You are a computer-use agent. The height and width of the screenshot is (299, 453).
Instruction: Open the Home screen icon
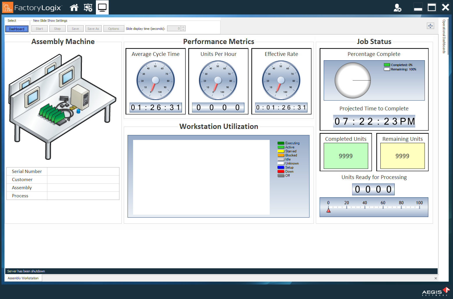pyautogui.click(x=74, y=8)
